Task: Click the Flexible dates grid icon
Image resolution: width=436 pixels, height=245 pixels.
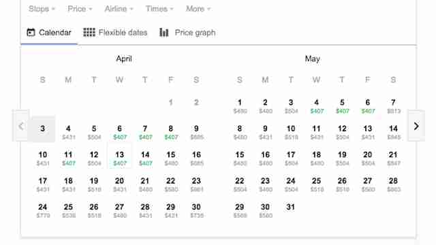Action: [x=89, y=33]
